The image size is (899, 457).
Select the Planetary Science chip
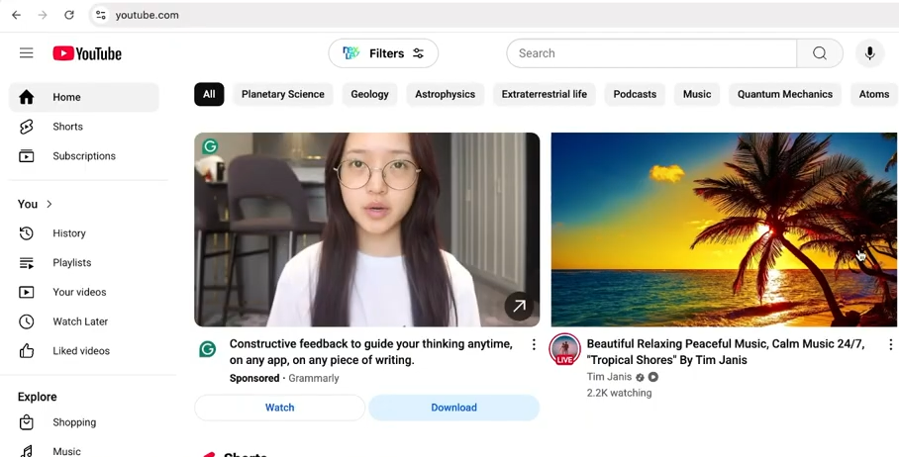coord(282,95)
